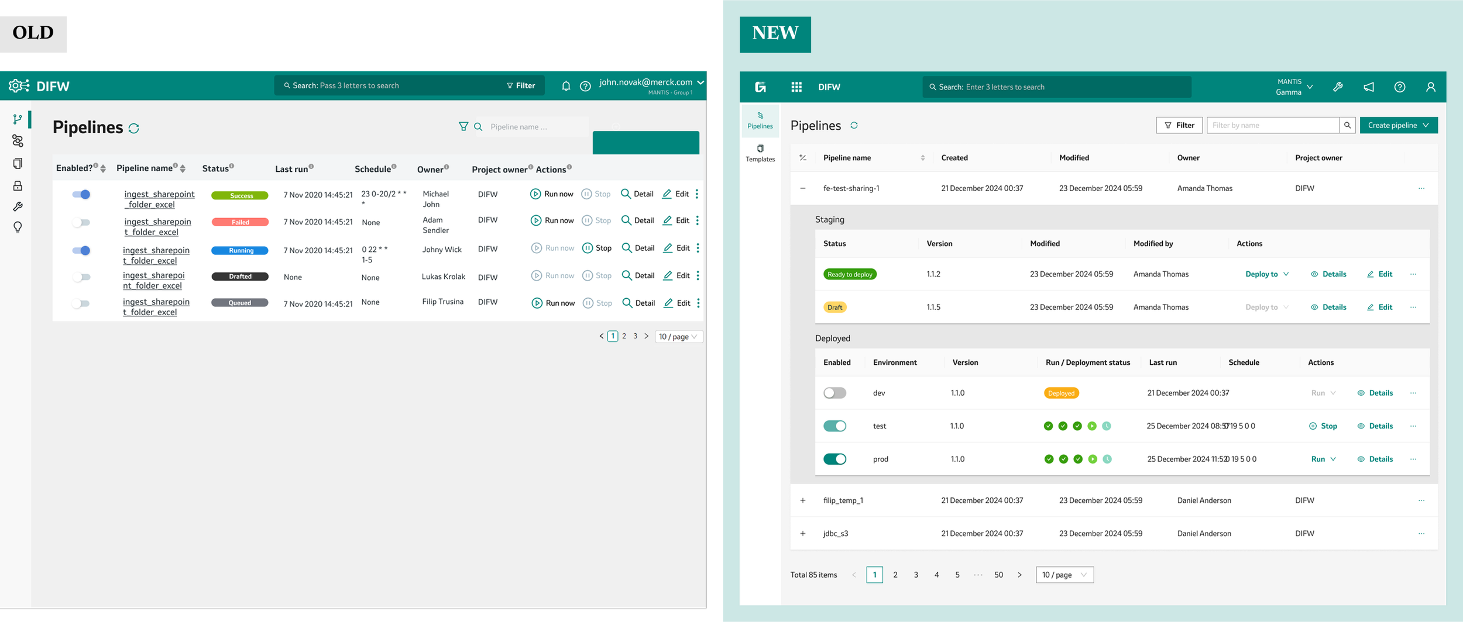Open the lock icon in old sidebar
Screen dimensions: 1463x622
pos(18,185)
